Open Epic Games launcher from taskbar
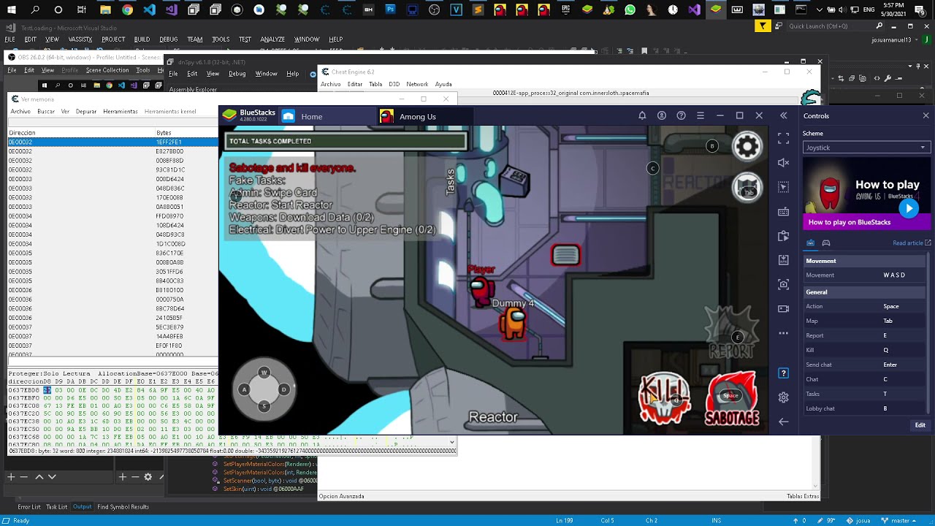This screenshot has width=935, height=526. [565, 9]
